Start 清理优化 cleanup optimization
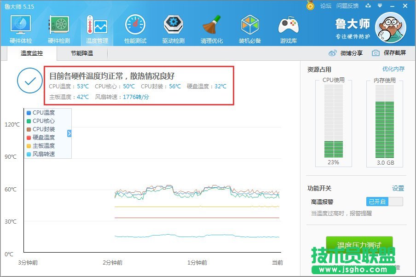Viewport: 416px width, 277px height. pyautogui.click(x=210, y=28)
